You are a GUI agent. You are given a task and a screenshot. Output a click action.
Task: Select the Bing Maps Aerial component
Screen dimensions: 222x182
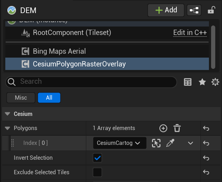(x=107, y=51)
